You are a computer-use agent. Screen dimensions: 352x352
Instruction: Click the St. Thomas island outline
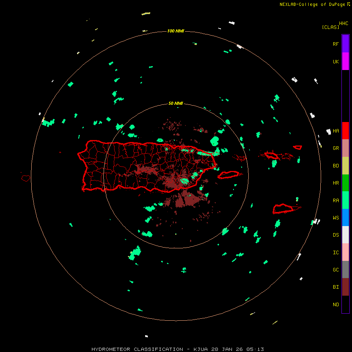[x=271, y=155]
